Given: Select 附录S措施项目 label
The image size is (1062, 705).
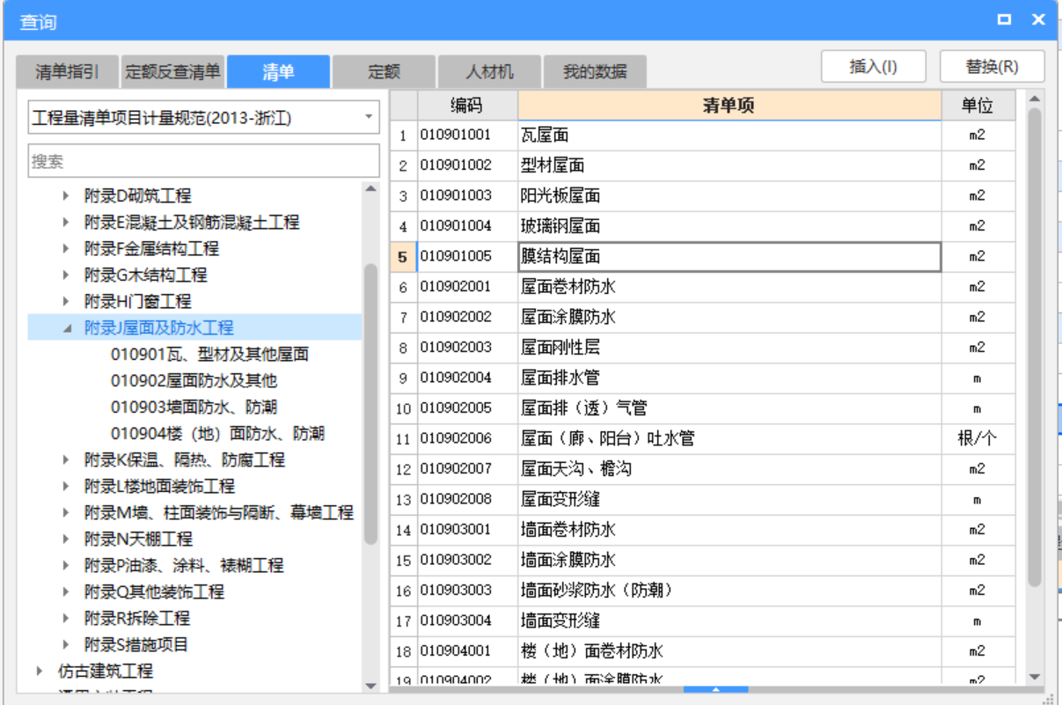Looking at the screenshot, I should pos(136,644).
